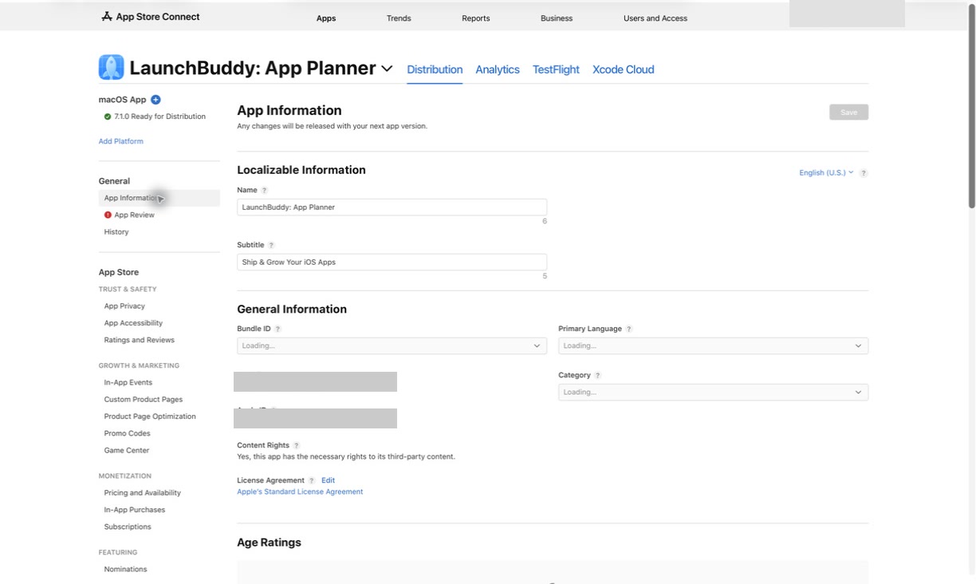Expand the LaunchBuddy app switcher chevron

click(x=387, y=69)
